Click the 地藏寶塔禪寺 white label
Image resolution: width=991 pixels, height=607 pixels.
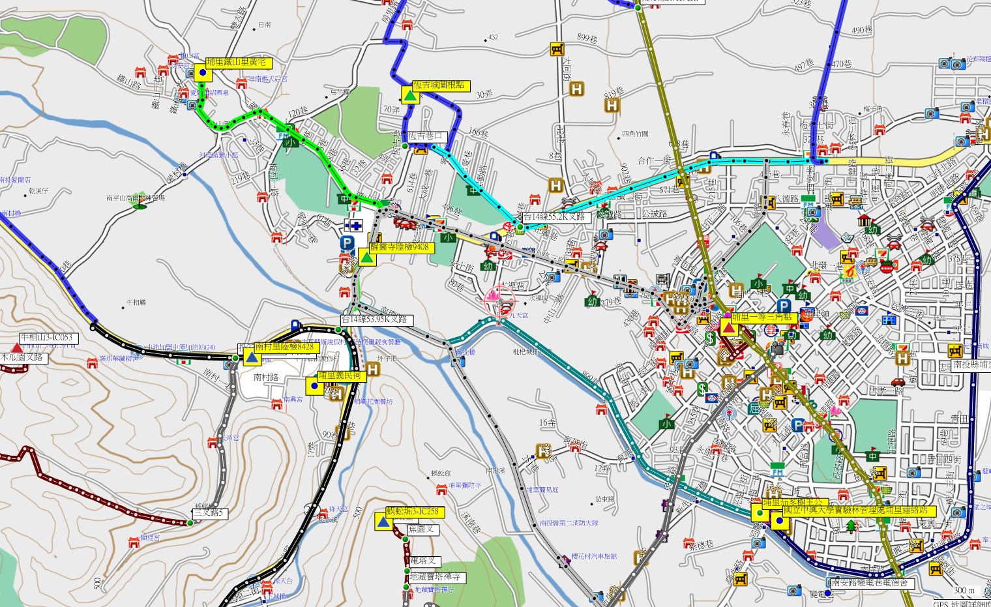click(437, 577)
